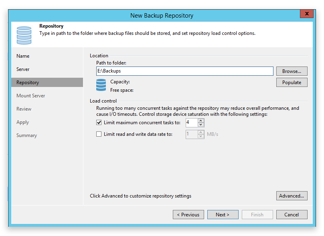Image resolution: width=324 pixels, height=236 pixels.
Task: Click the 'Type in path to the folder' description
Action: pyautogui.click(x=147, y=33)
